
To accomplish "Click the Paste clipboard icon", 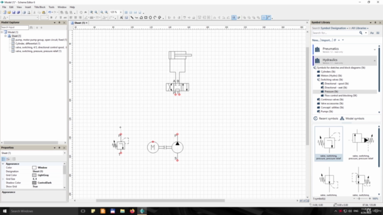I will point(44,12).
